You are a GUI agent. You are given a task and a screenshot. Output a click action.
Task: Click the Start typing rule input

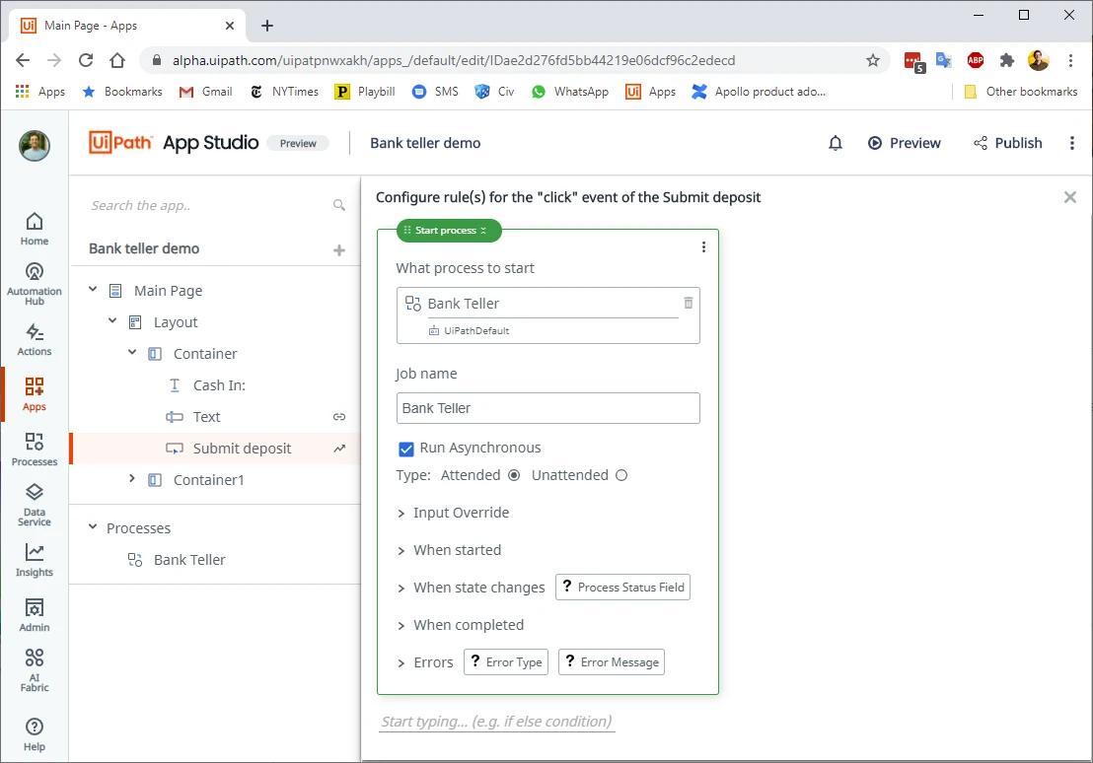(x=497, y=722)
